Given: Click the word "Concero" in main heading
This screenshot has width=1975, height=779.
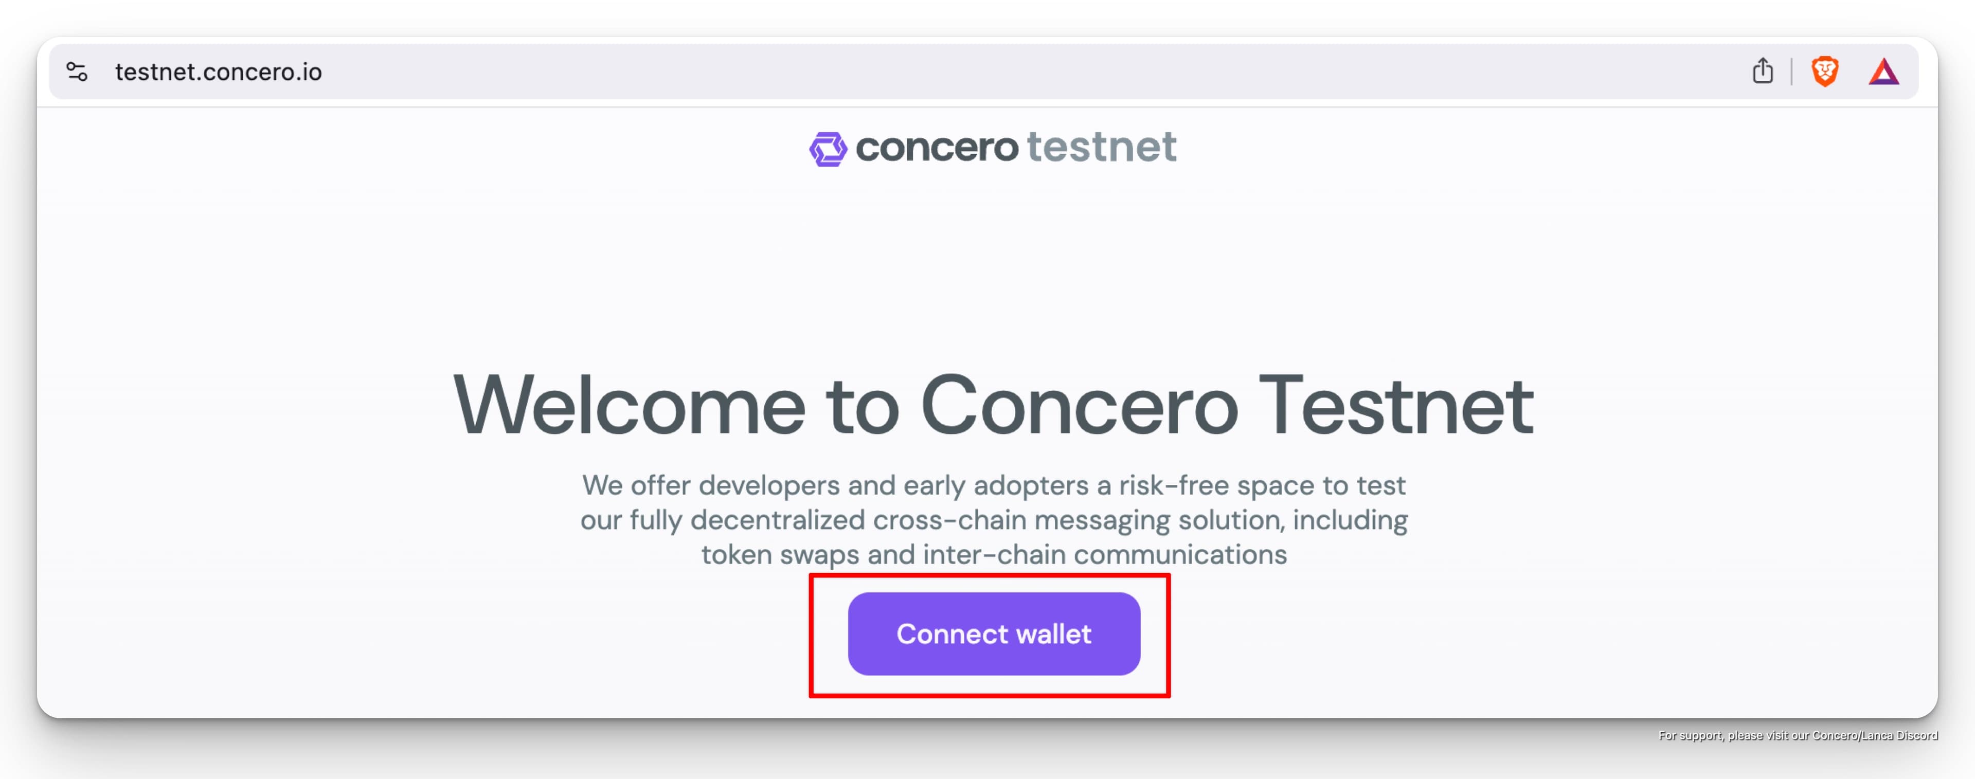Looking at the screenshot, I should point(1079,406).
